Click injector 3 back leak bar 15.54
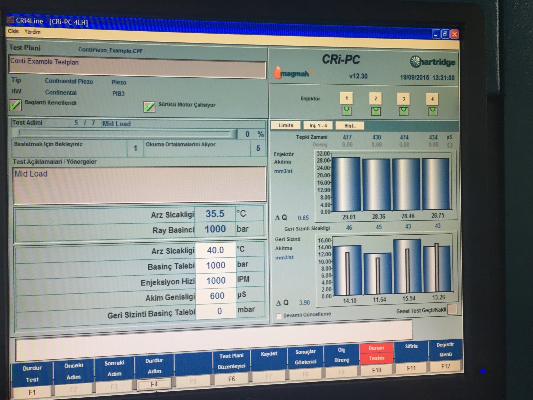This screenshot has width=533, height=400. (x=407, y=266)
